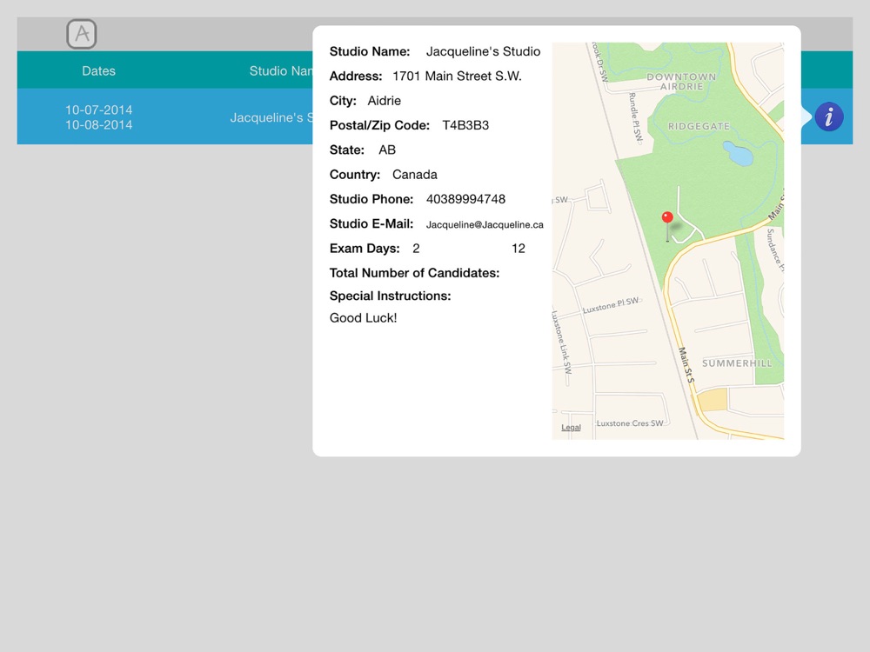Image resolution: width=870 pixels, height=652 pixels.
Task: Tap the Luxstone Cres SW street label
Action: pos(630,423)
